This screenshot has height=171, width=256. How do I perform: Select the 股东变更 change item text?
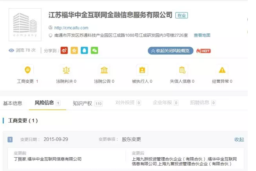(x=131, y=139)
